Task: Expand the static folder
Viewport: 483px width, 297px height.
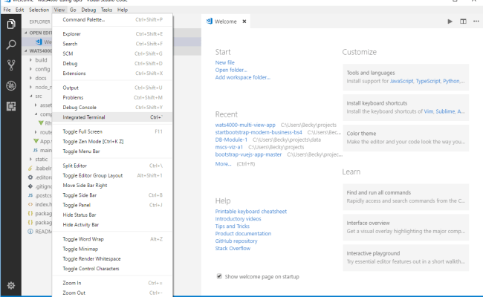Action: 30,159
